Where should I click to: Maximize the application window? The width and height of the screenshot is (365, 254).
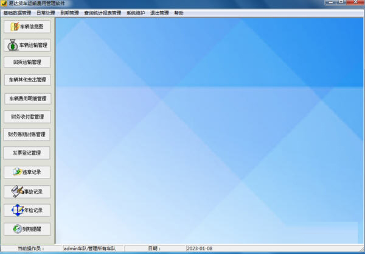[341, 2]
